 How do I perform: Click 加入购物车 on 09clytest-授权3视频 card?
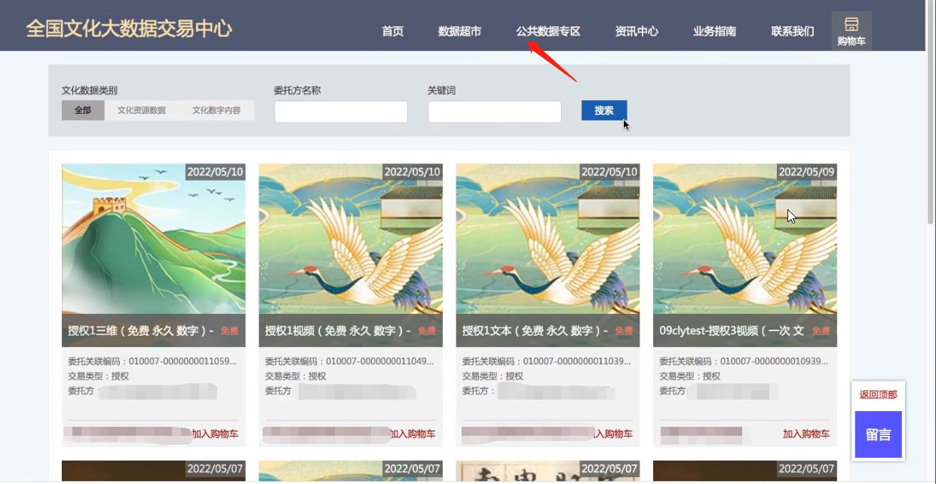[806, 434]
